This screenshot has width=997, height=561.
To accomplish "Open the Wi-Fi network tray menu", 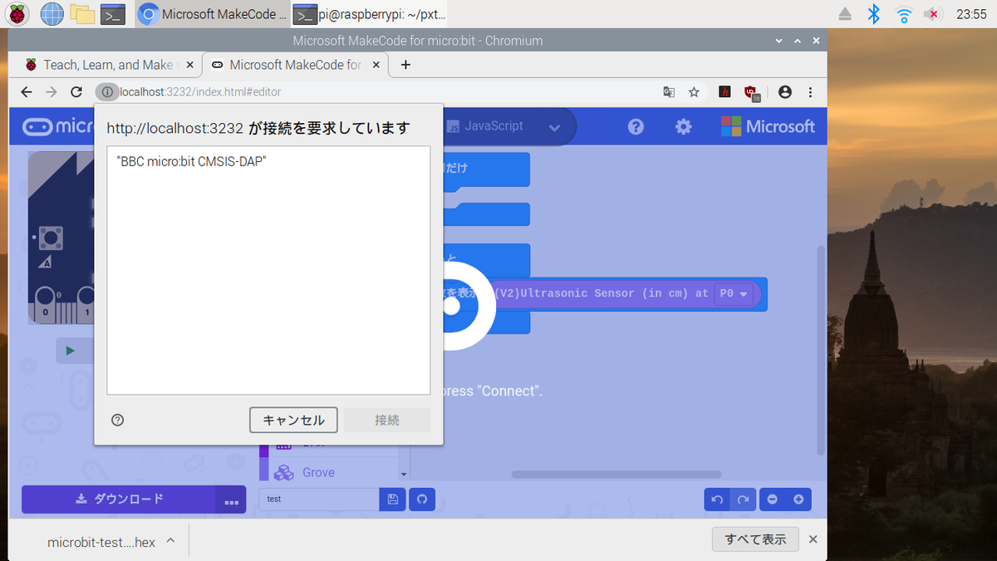I will pos(904,13).
